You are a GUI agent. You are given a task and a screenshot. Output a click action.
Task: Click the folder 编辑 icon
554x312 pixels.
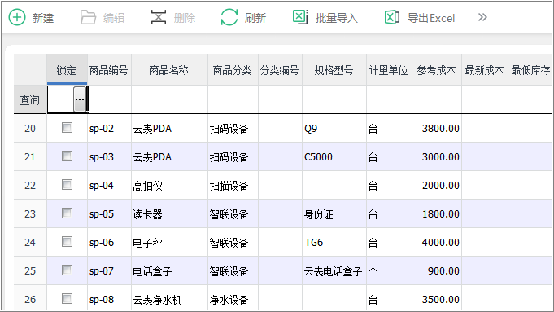tap(88, 17)
